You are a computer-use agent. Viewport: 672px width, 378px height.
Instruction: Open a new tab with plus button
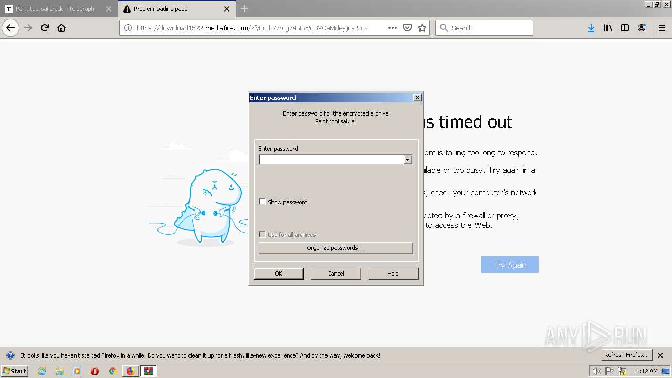245,8
